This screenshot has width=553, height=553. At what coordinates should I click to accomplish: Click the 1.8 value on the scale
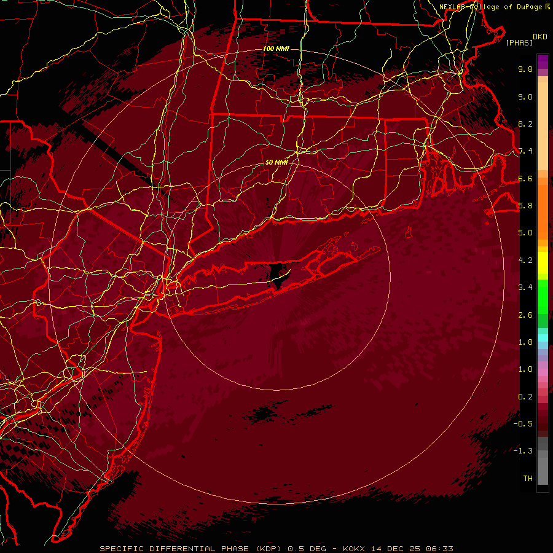(x=525, y=342)
